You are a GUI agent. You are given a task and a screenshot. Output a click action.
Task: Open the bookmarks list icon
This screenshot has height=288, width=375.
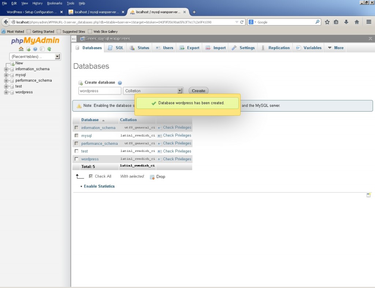tap(336, 22)
